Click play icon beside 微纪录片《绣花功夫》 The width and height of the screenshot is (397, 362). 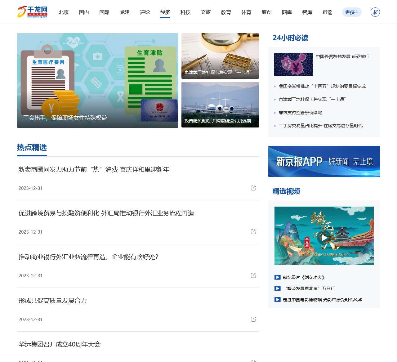pyautogui.click(x=277, y=277)
